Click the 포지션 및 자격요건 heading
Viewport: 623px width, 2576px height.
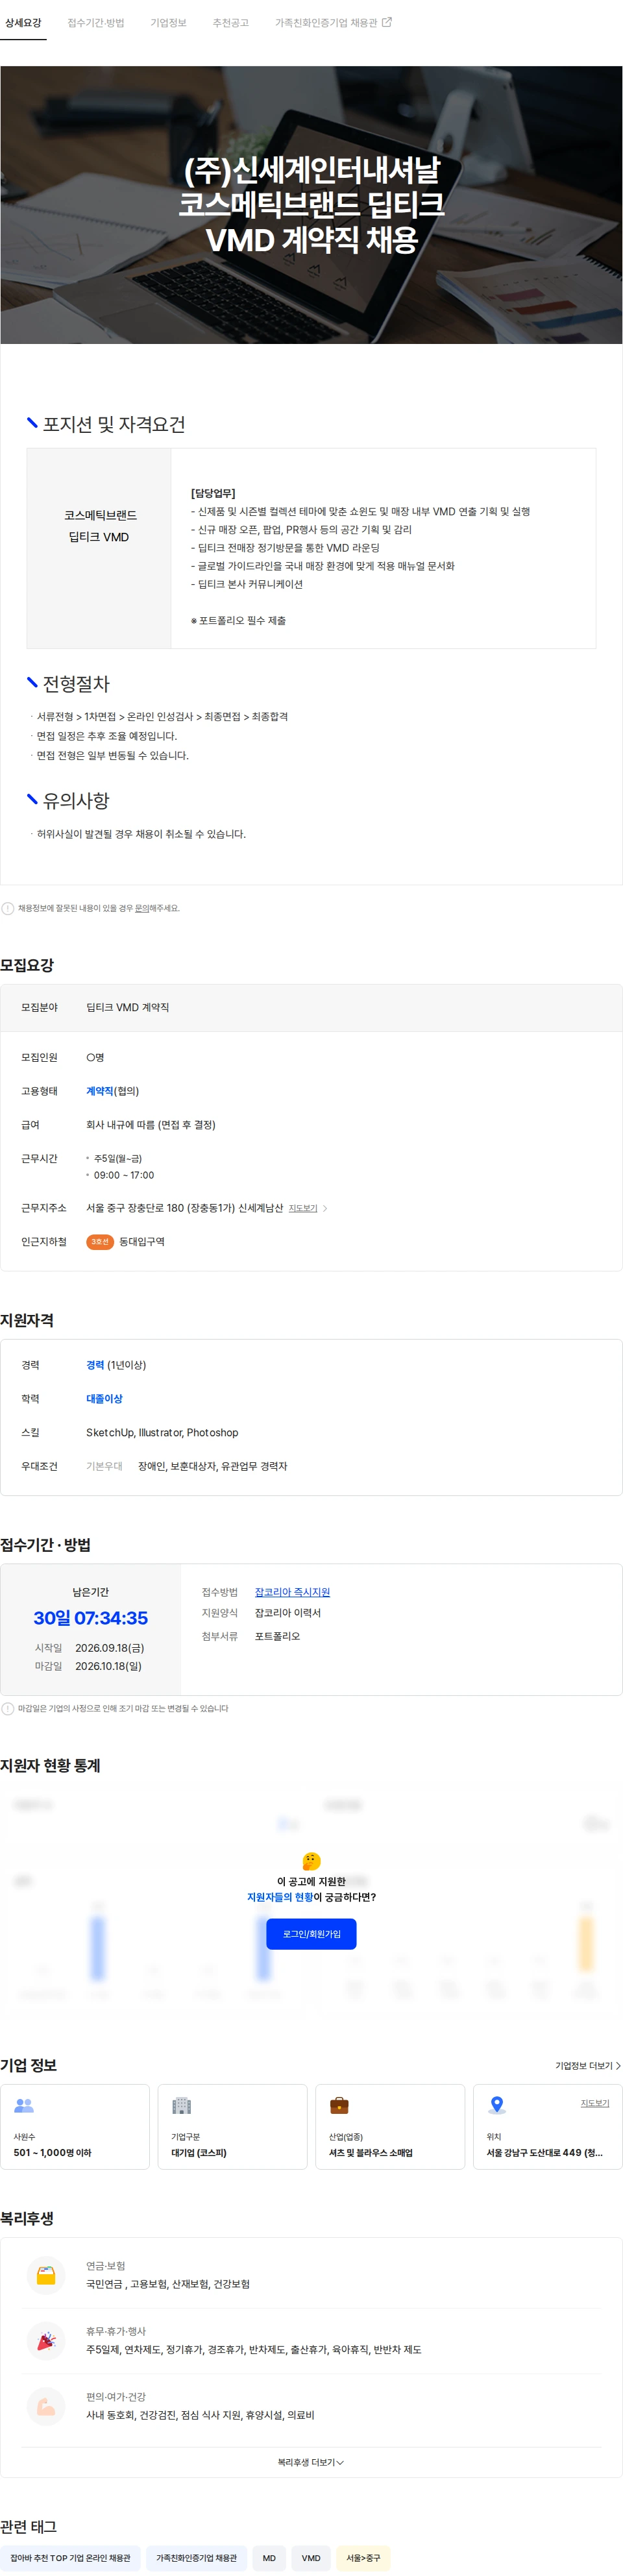point(114,424)
